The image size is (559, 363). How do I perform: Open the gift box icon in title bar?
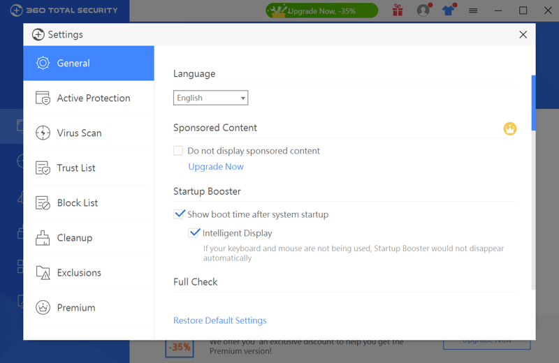tap(398, 10)
